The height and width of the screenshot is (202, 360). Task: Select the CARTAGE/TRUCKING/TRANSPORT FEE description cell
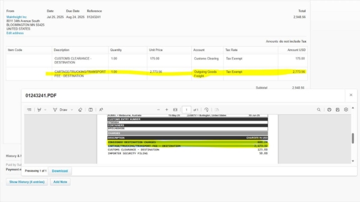pos(80,74)
